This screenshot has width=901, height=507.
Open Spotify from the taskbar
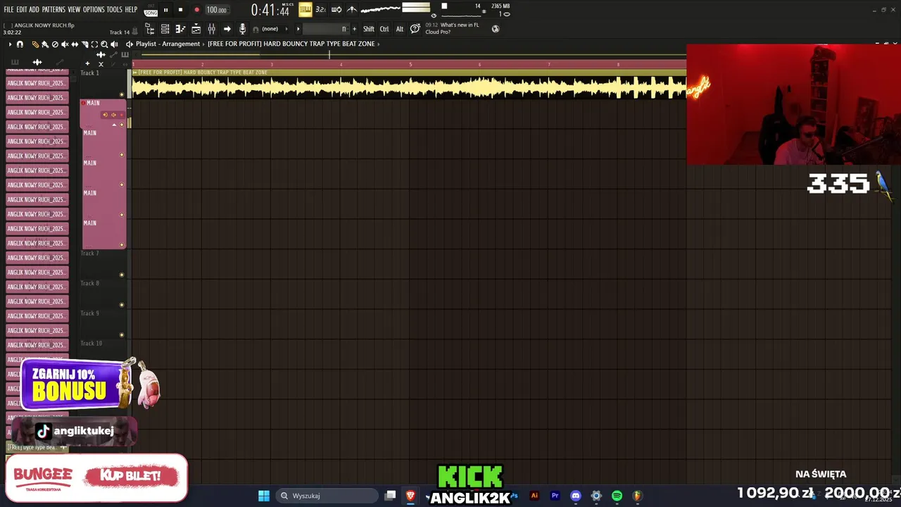click(617, 496)
